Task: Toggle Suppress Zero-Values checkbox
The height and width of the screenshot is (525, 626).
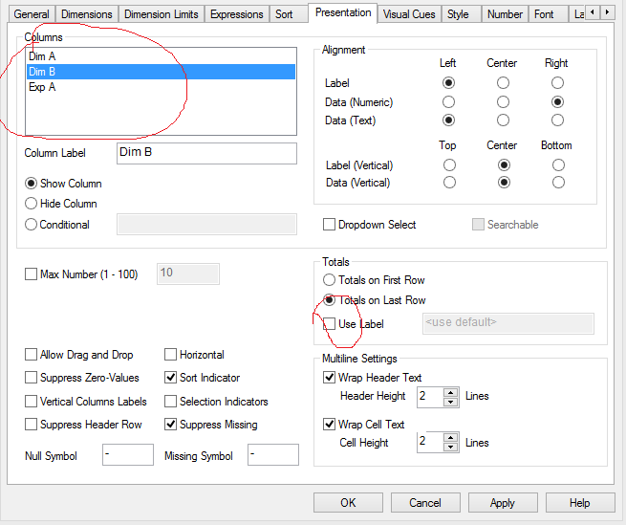Action: click(32, 378)
